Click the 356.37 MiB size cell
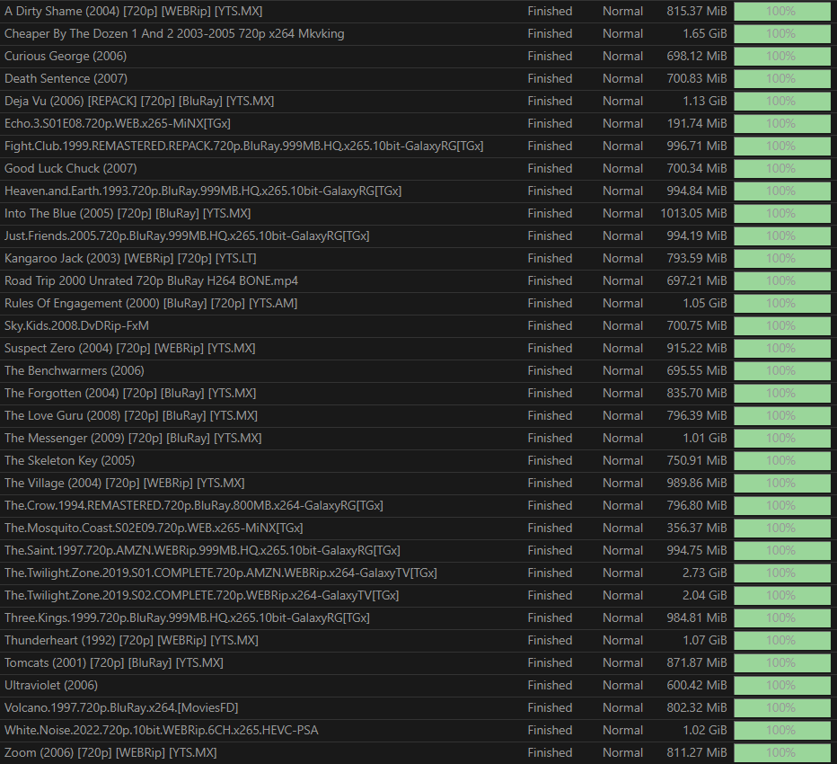Viewport: 837px width, 764px height. [x=697, y=528]
